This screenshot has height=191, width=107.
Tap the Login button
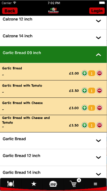point(97,11)
